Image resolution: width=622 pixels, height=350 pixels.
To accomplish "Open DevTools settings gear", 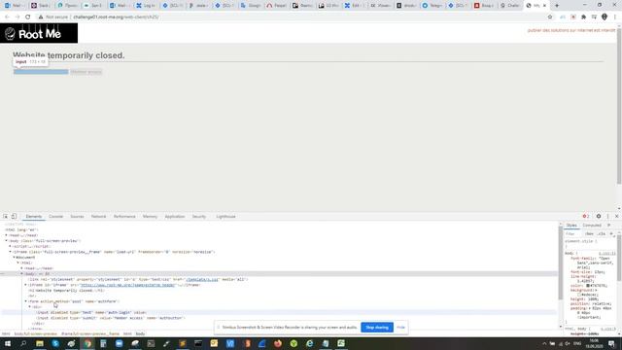I will (599, 216).
